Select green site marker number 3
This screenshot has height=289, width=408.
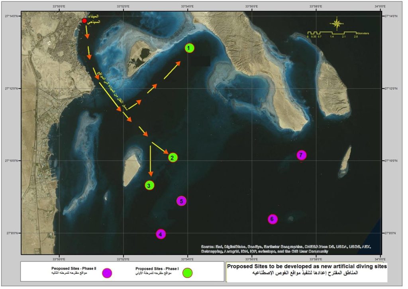149,185
